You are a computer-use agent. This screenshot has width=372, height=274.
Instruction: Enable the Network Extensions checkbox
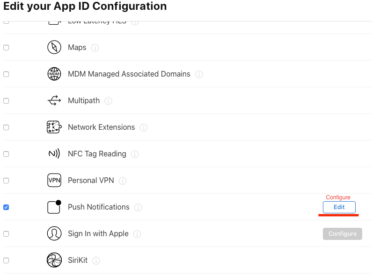[x=6, y=127]
